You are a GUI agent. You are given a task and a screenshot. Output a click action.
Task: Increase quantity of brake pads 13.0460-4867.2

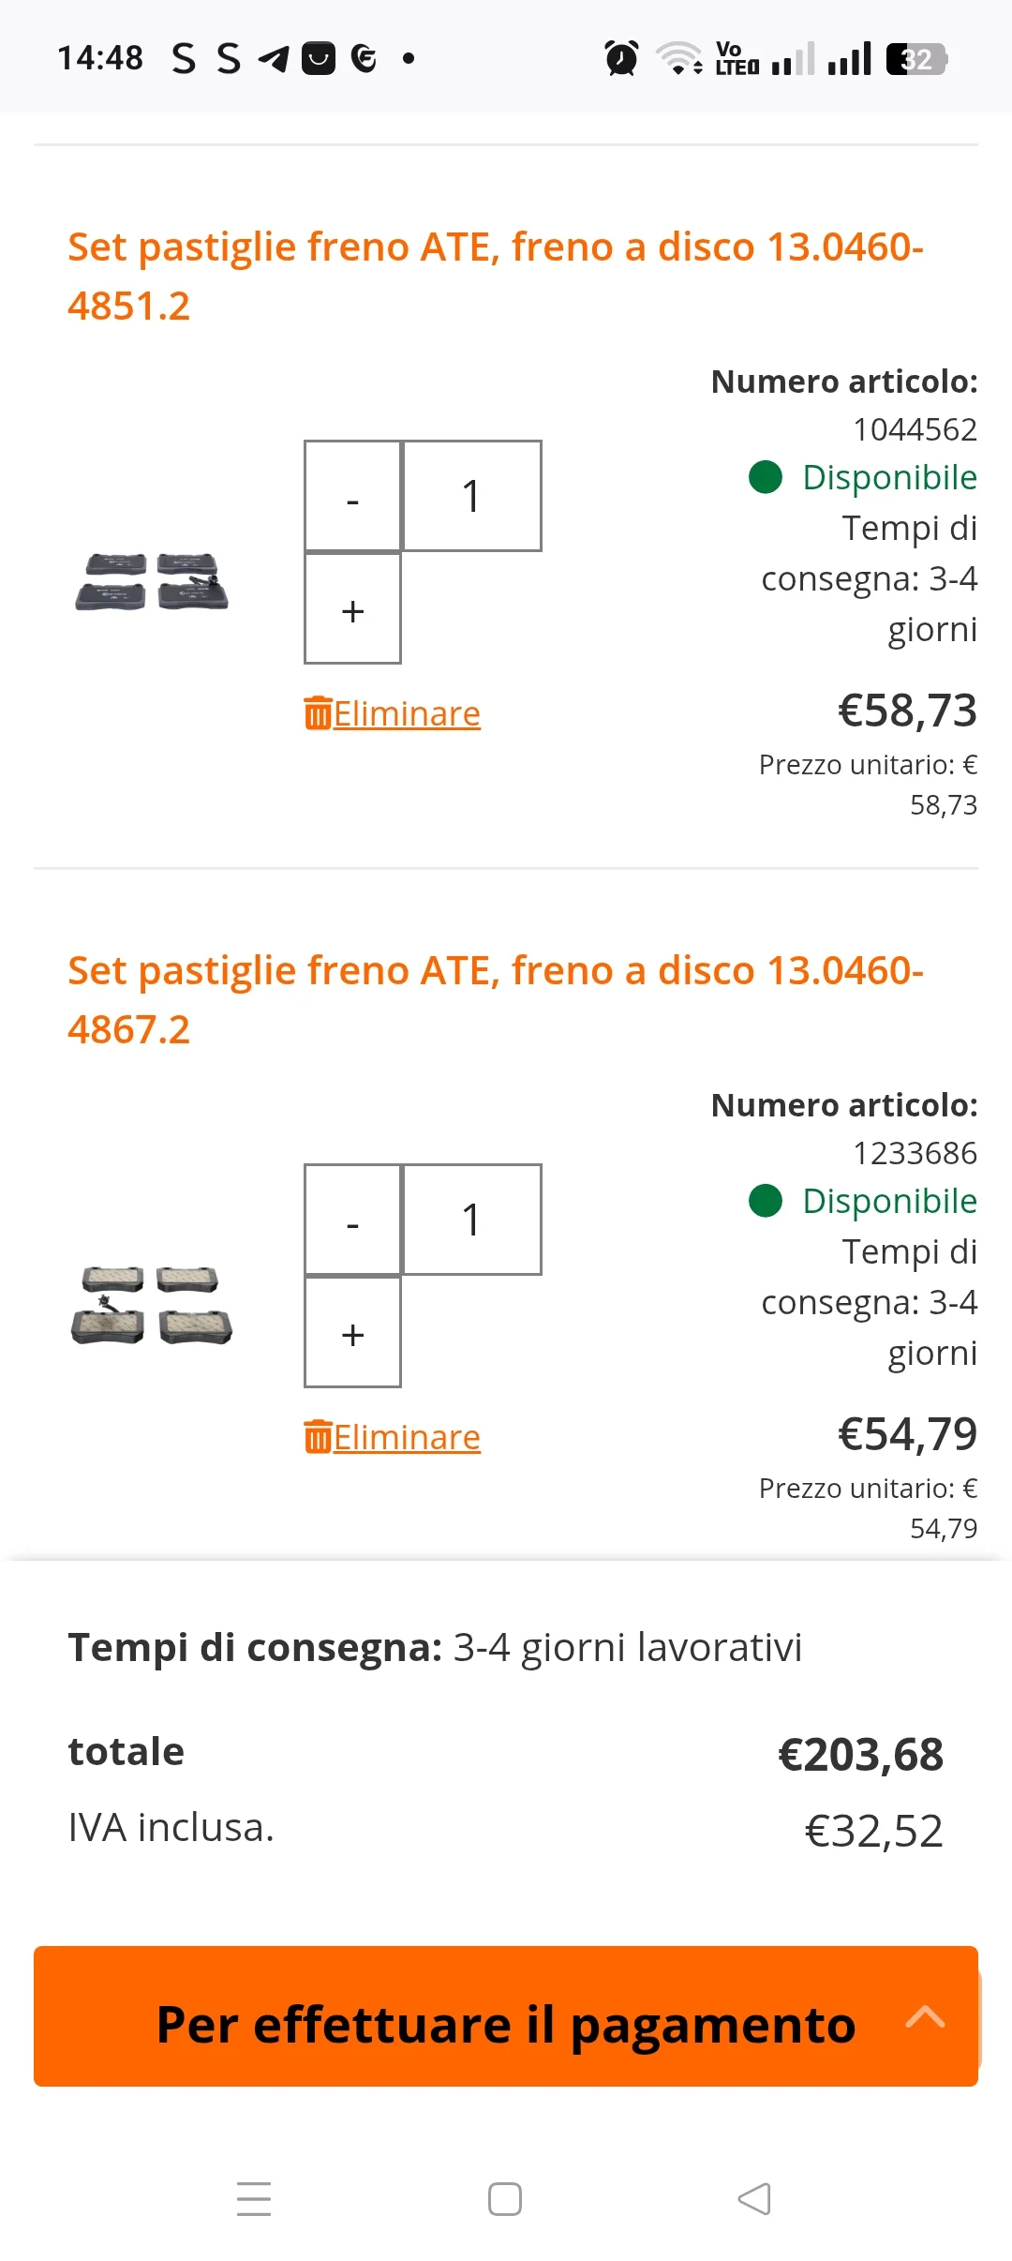(352, 1333)
